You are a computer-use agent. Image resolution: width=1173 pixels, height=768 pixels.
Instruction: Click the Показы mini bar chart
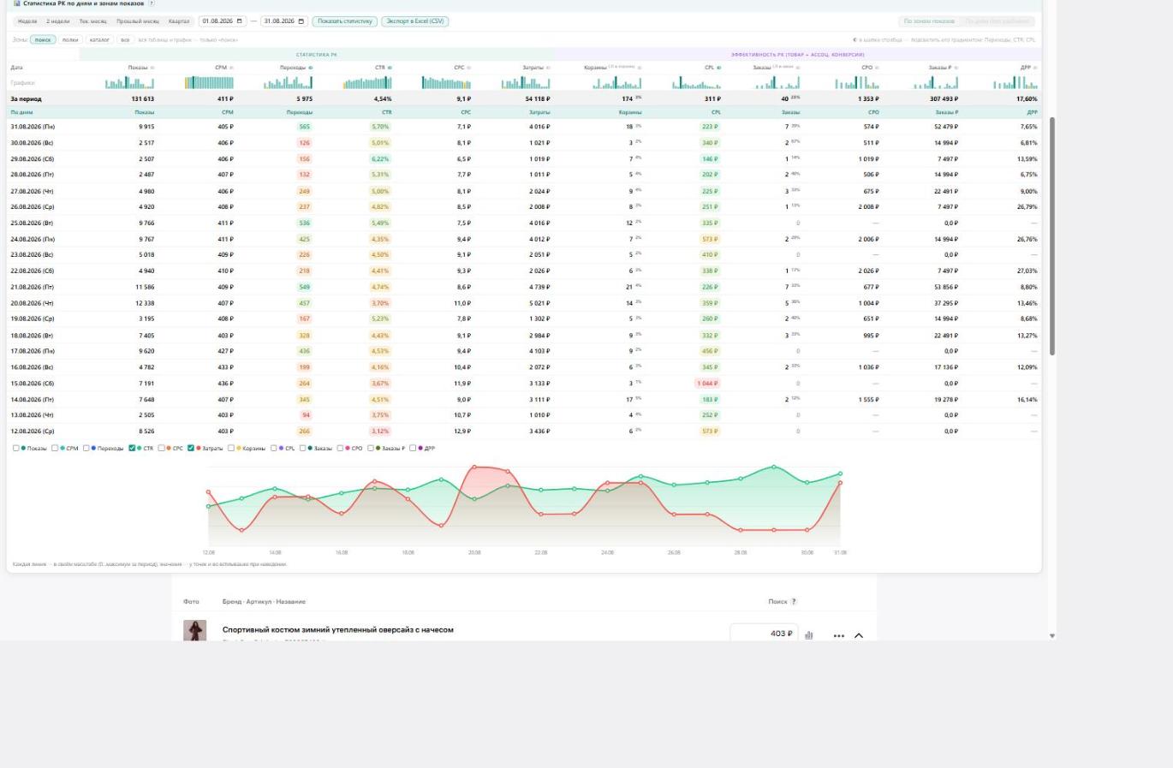[130, 83]
